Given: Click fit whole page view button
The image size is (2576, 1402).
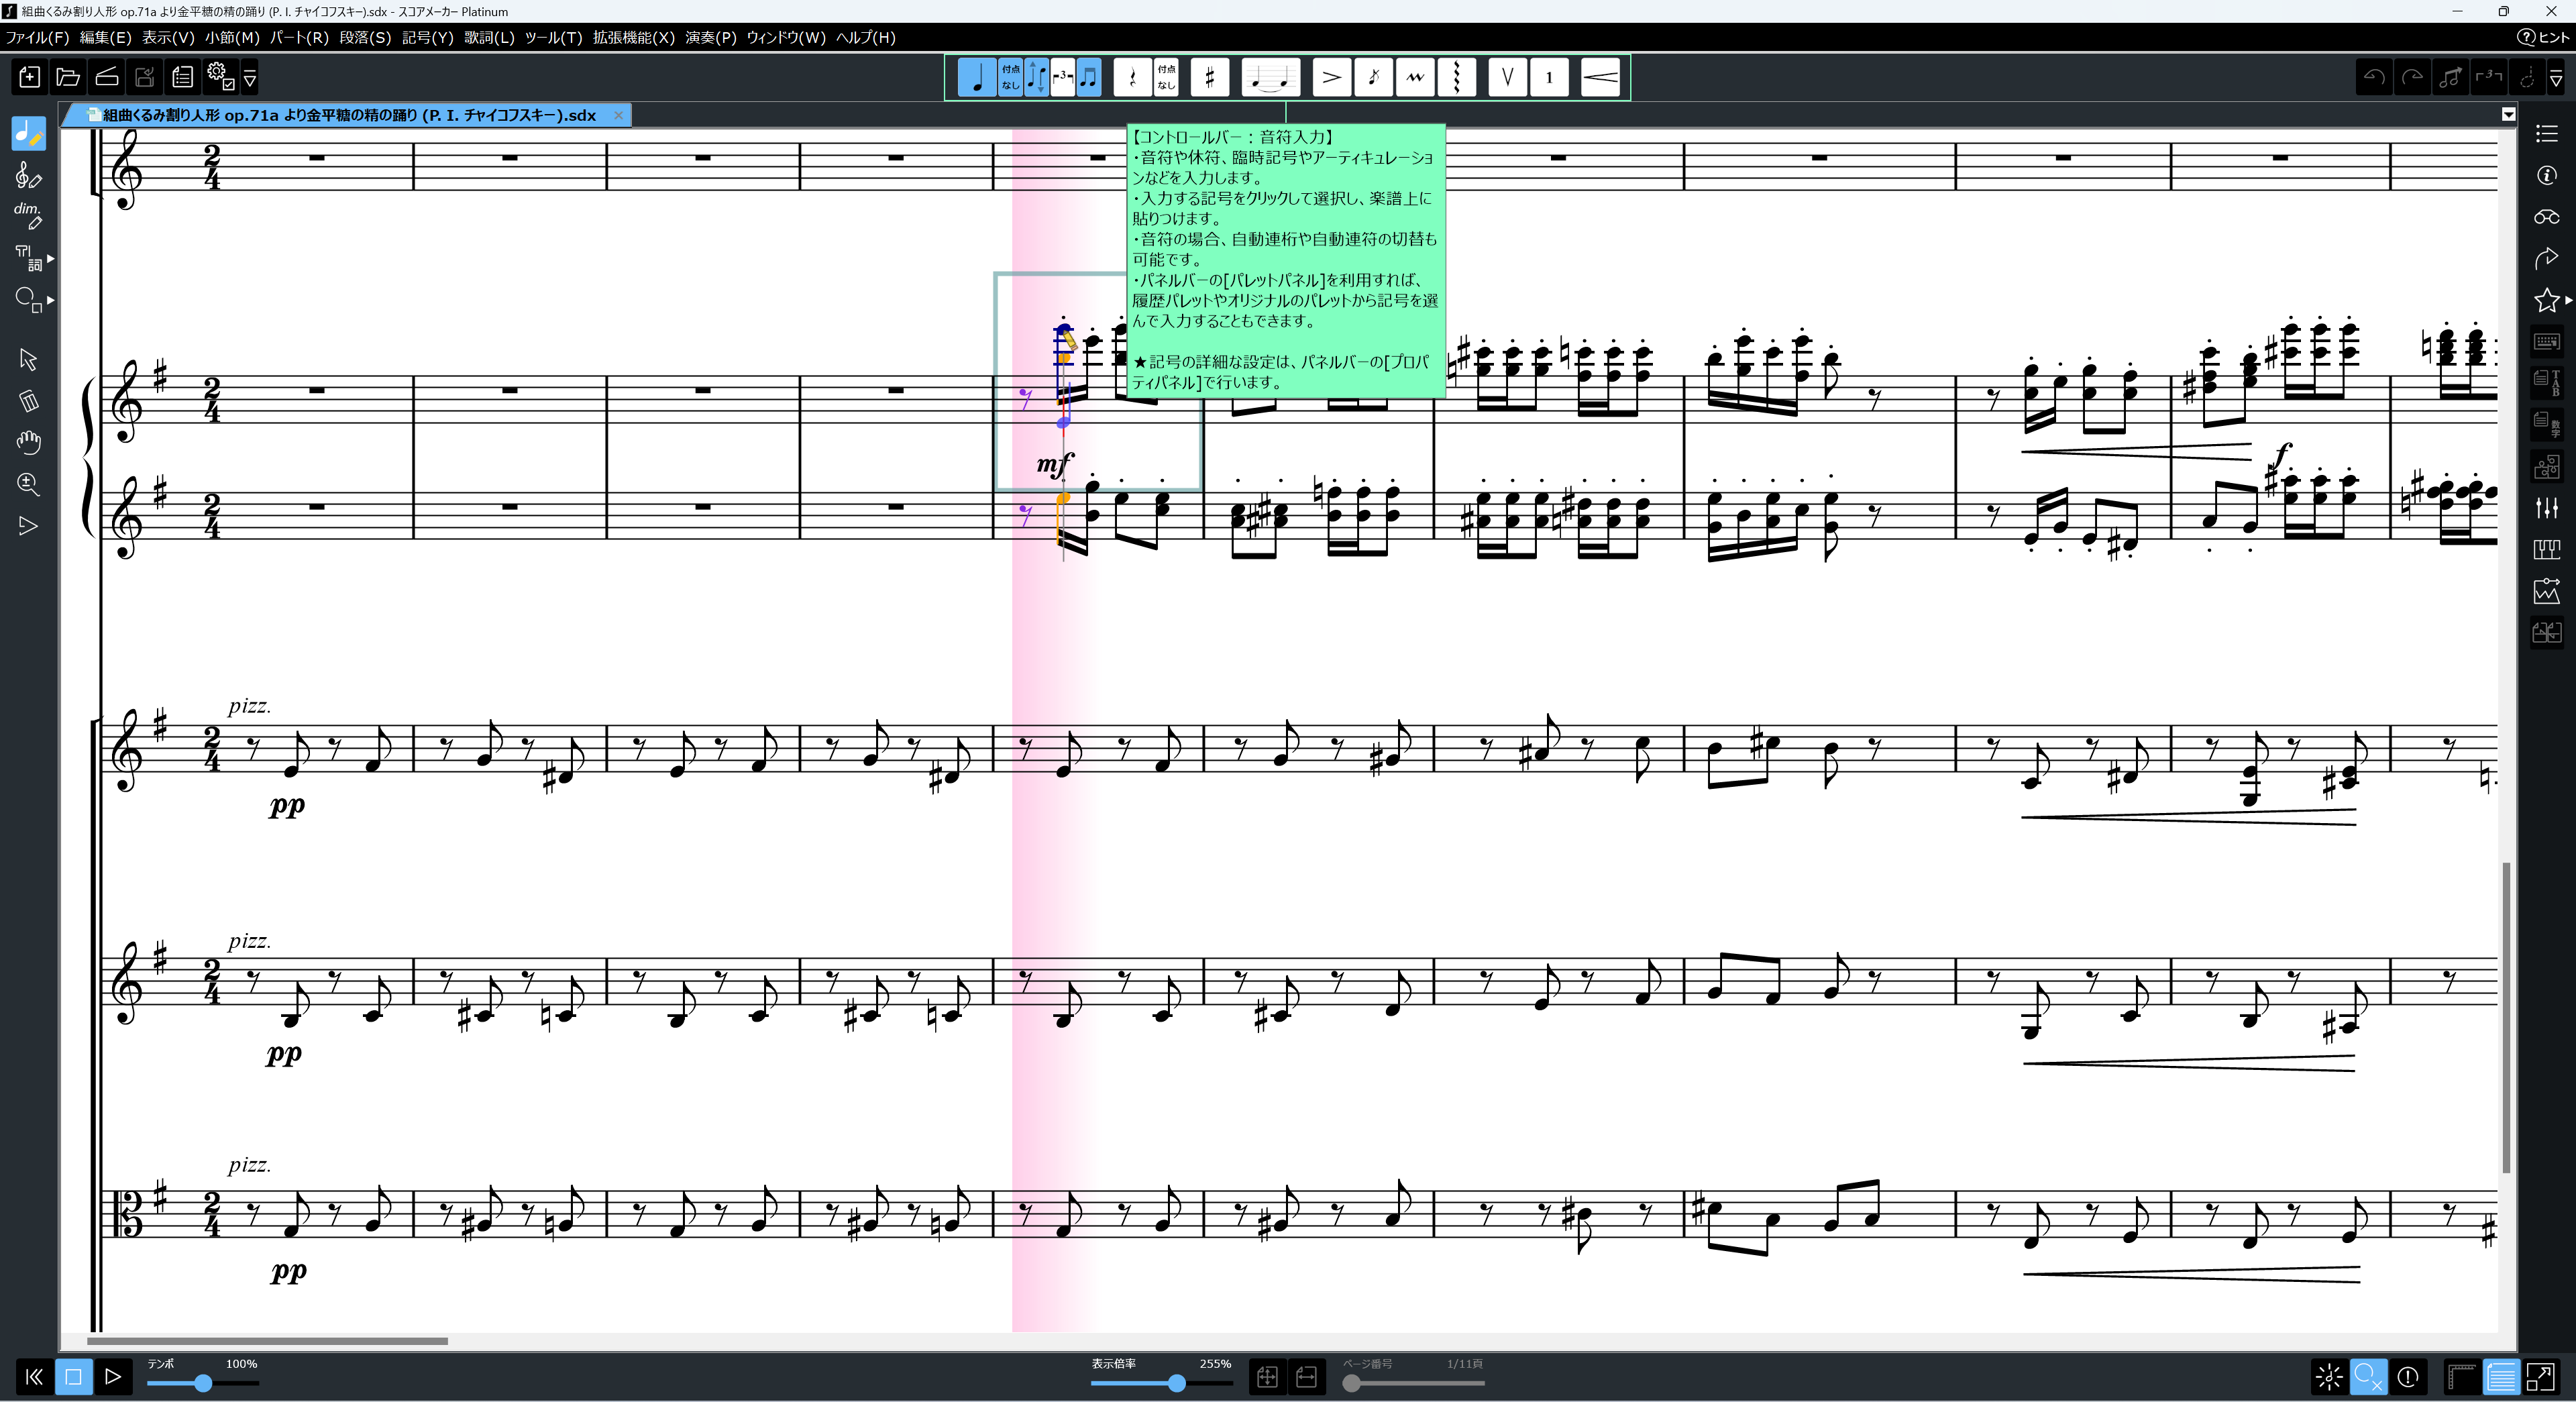Looking at the screenshot, I should point(1267,1377).
